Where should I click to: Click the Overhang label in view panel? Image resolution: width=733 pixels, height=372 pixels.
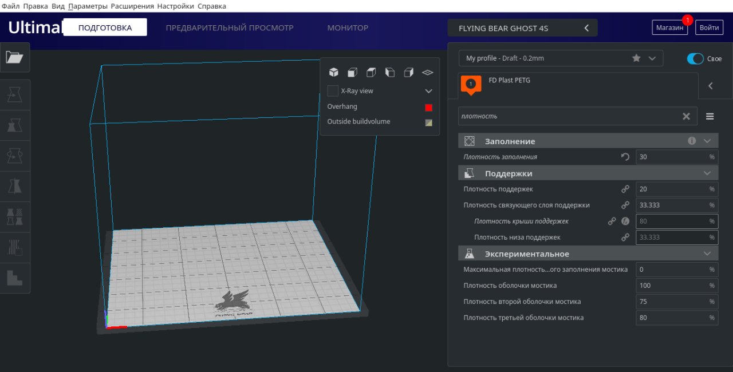pos(342,106)
